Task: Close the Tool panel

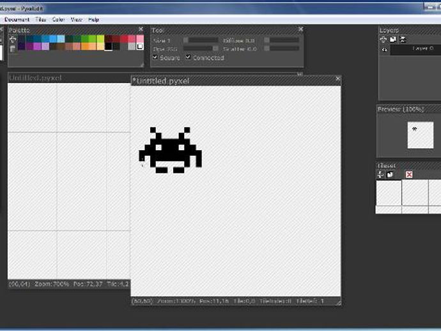Action: tap(300, 29)
